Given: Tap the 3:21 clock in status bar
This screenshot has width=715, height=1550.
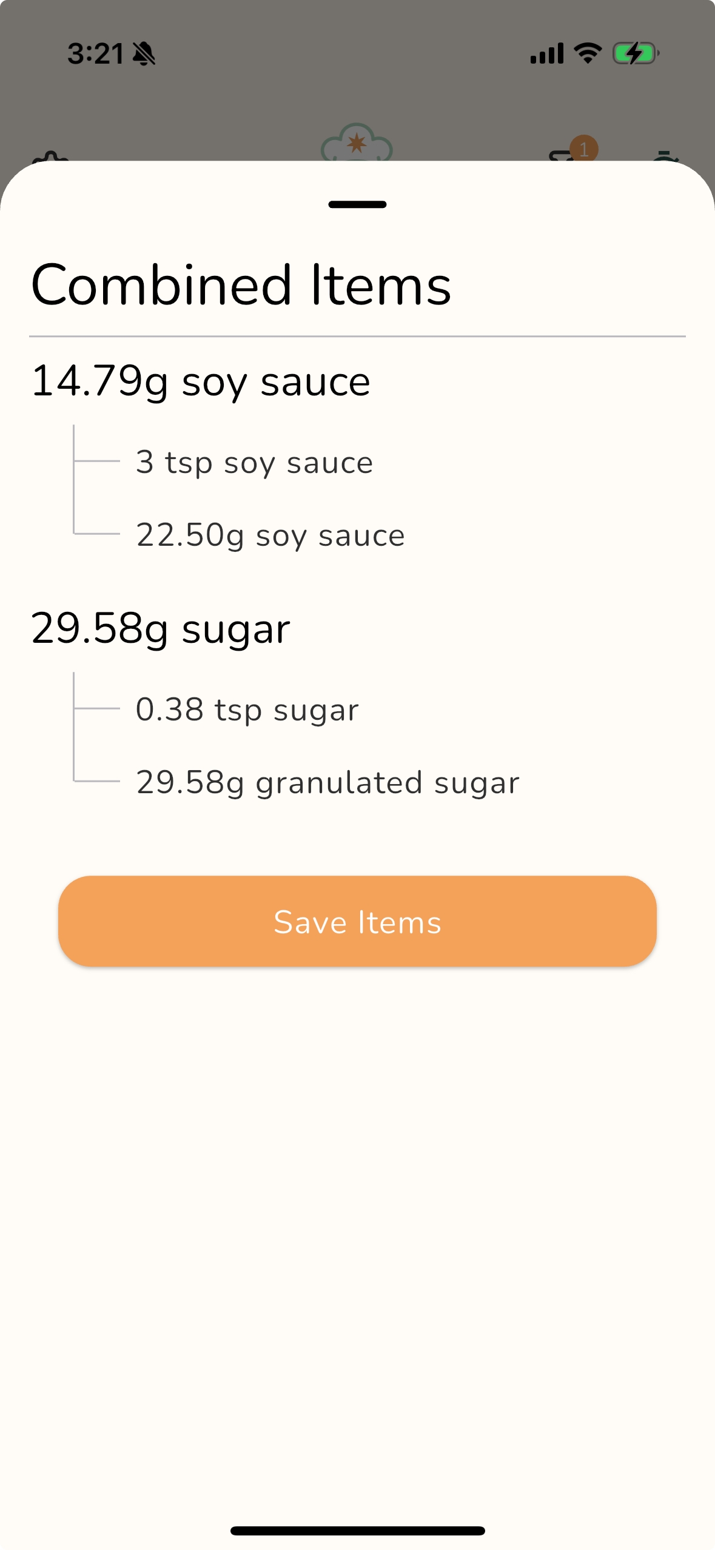Looking at the screenshot, I should pyautogui.click(x=95, y=54).
